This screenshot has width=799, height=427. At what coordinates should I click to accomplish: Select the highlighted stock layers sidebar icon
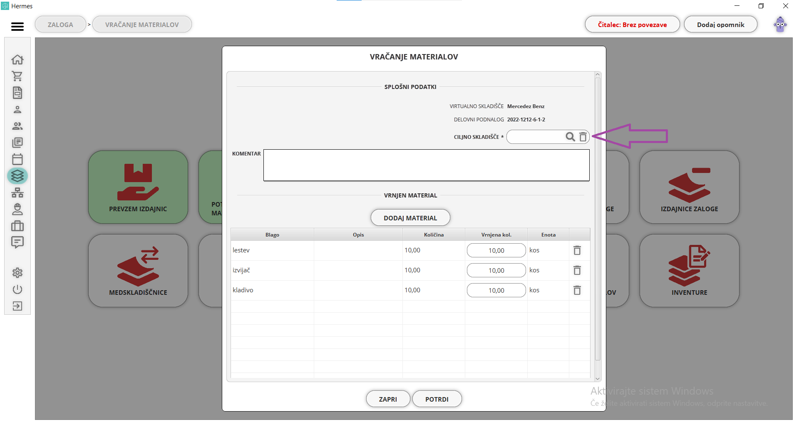tap(17, 176)
